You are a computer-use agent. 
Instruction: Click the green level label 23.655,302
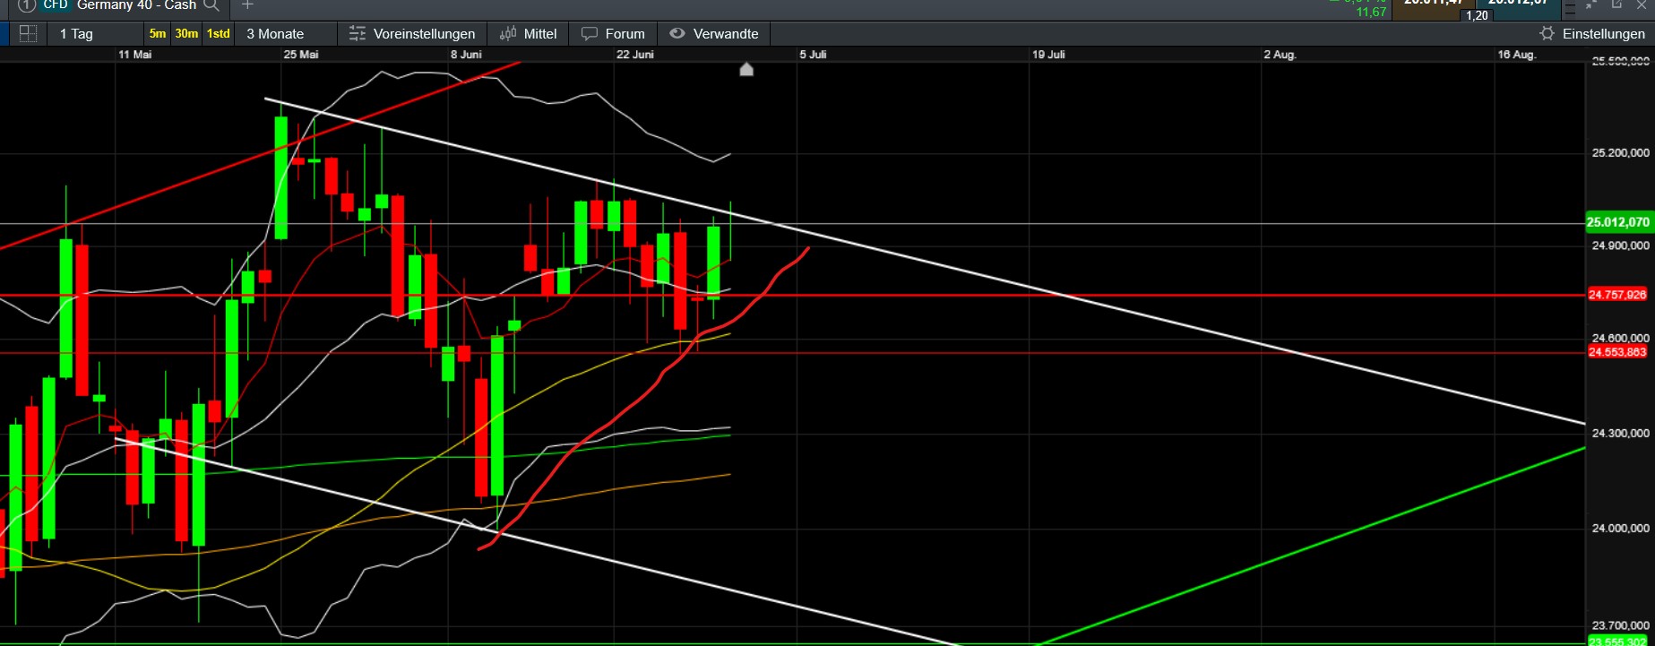(x=1618, y=642)
